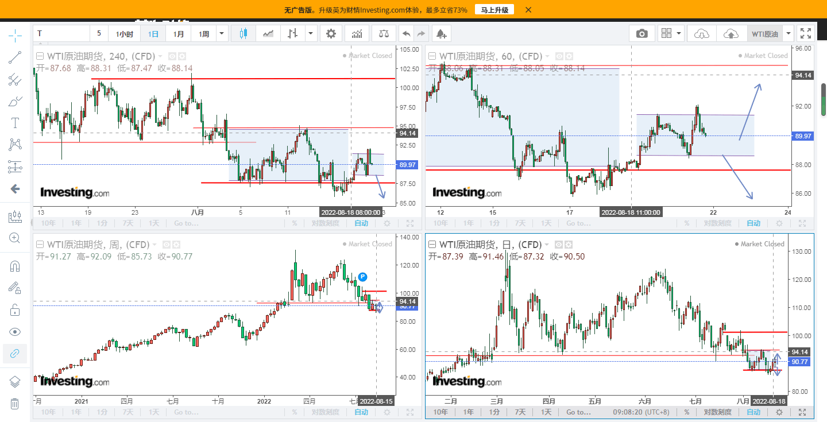Select the trend line drawing tool

(x=15, y=57)
